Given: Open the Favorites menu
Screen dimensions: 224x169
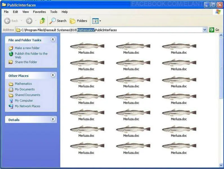Looking at the screenshot, I should point(39,12).
